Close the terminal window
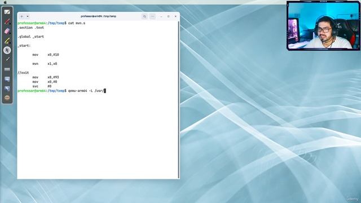This screenshot has height=203, width=361. click(x=175, y=16)
